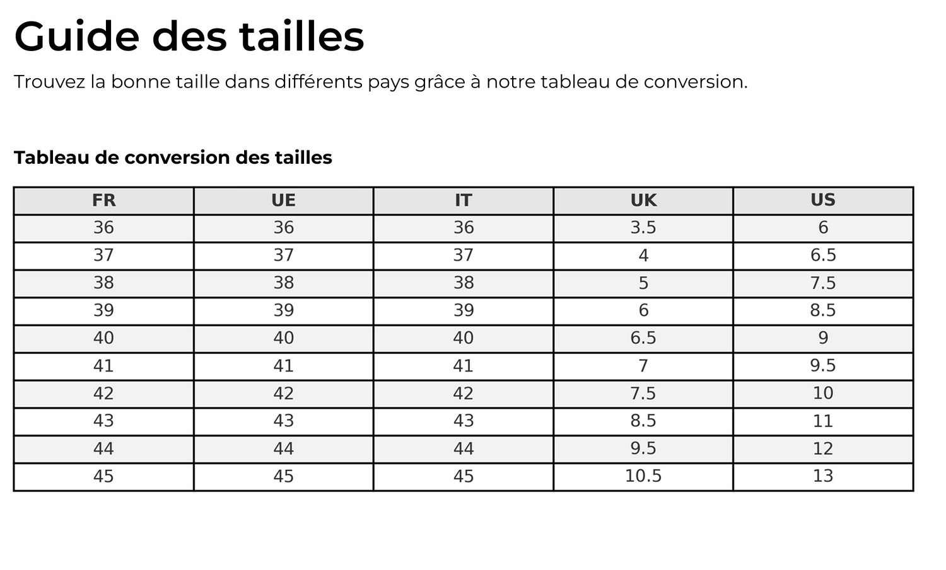Select the US column header
This screenshot has height=570, width=946.
(x=823, y=200)
